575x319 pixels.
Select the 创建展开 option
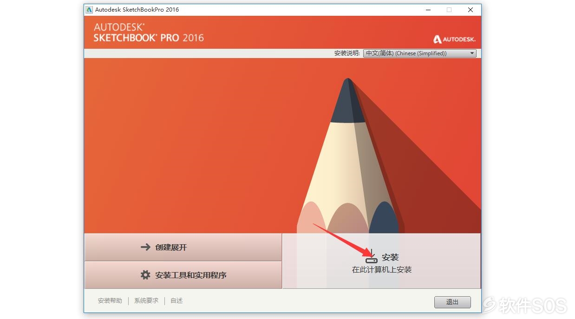pyautogui.click(x=183, y=247)
